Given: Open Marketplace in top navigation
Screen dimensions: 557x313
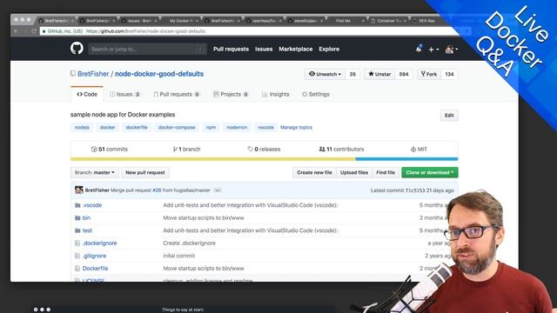Looking at the screenshot, I should coord(296,49).
